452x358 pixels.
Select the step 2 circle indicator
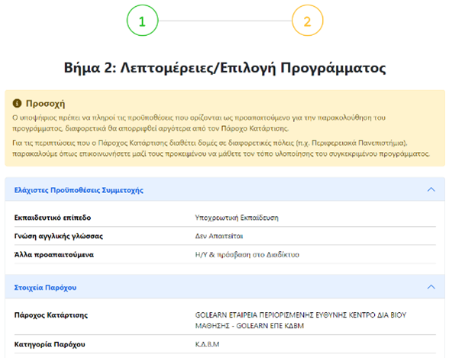(308, 21)
